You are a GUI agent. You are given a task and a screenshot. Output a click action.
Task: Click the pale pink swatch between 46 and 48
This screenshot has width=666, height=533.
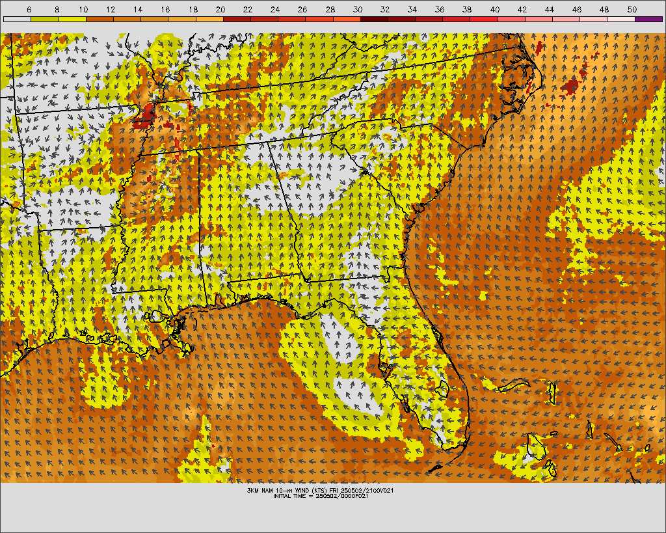594,19
